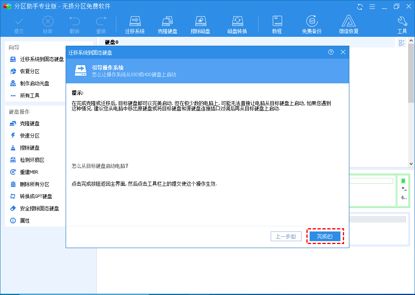Click 重建MBR in the sidebar

click(24, 172)
